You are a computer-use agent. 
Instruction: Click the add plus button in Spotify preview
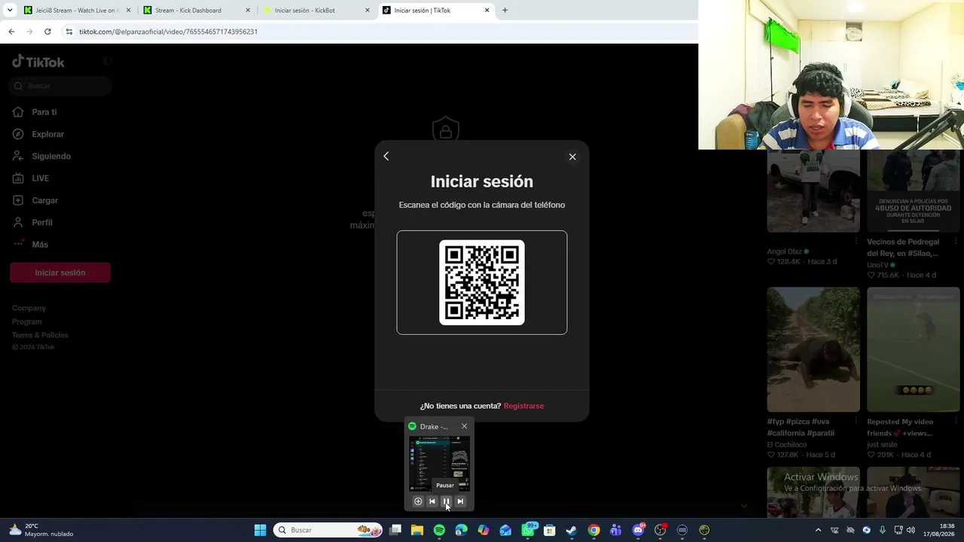tap(418, 501)
